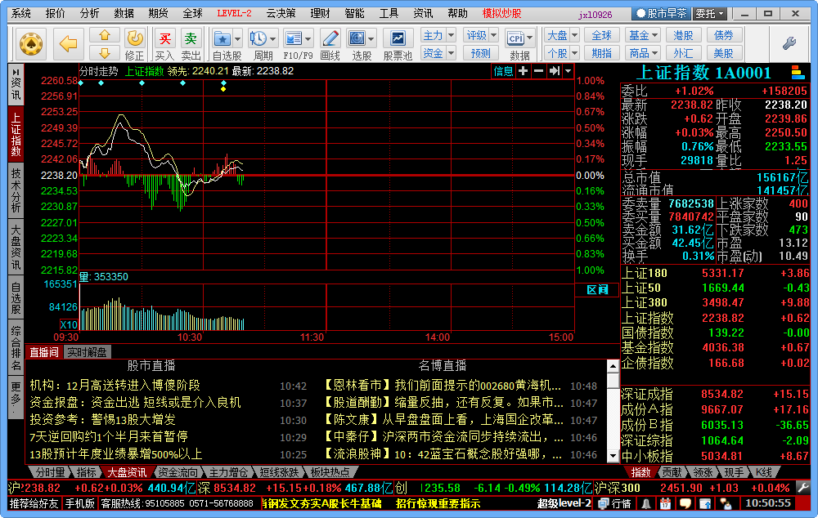The image size is (818, 518).
Task: Click the 港股 button
Action: point(683,35)
